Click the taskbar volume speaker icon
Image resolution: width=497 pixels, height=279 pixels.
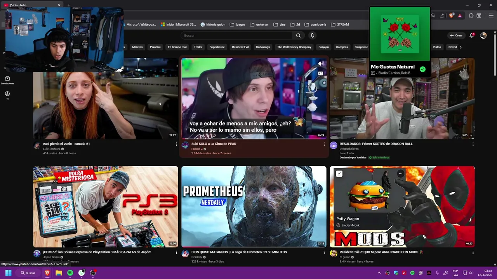click(x=471, y=273)
